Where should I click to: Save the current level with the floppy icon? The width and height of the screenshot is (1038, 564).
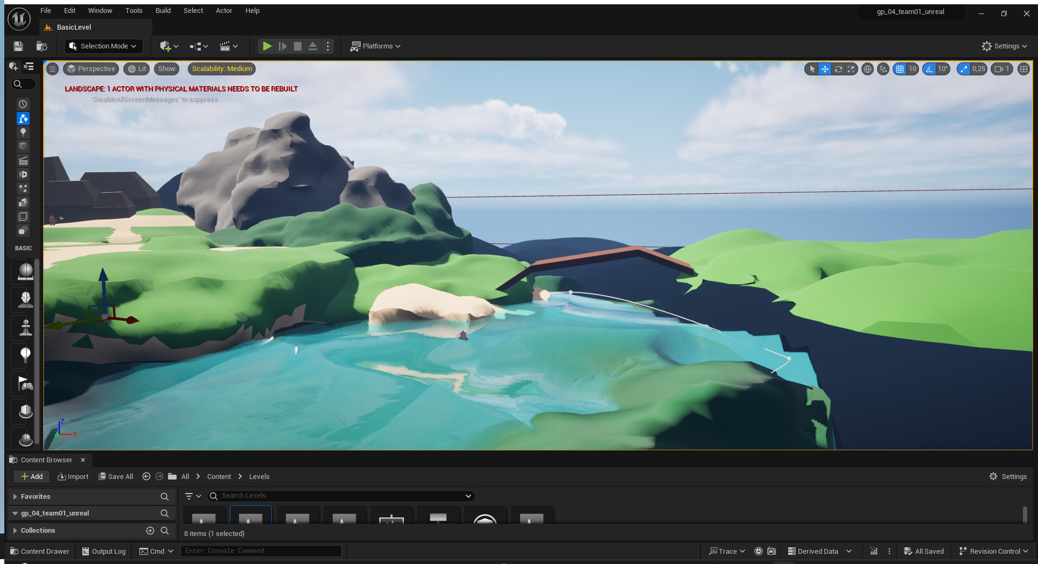click(x=18, y=46)
